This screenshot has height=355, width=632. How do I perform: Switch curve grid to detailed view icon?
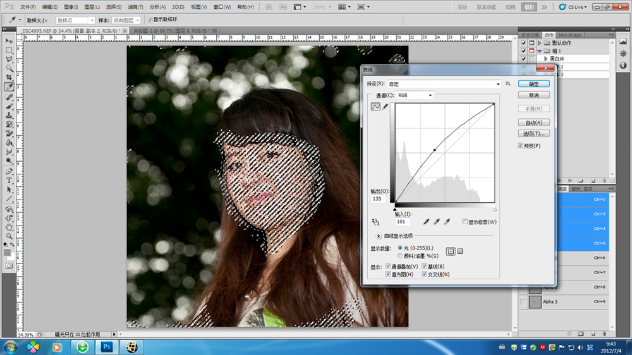(x=460, y=251)
